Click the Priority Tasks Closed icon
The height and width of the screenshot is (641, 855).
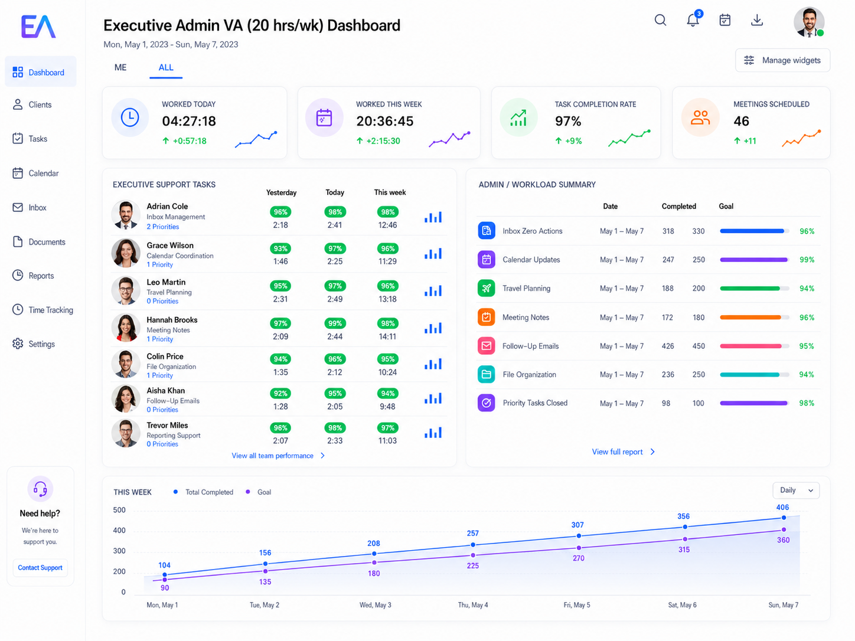pos(487,403)
